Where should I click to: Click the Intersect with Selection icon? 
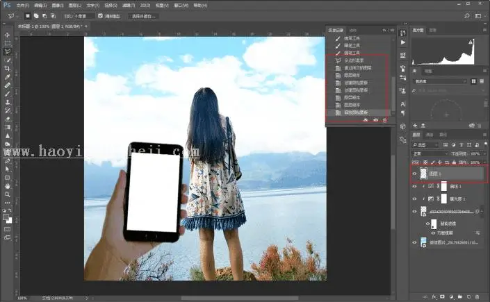click(x=53, y=15)
